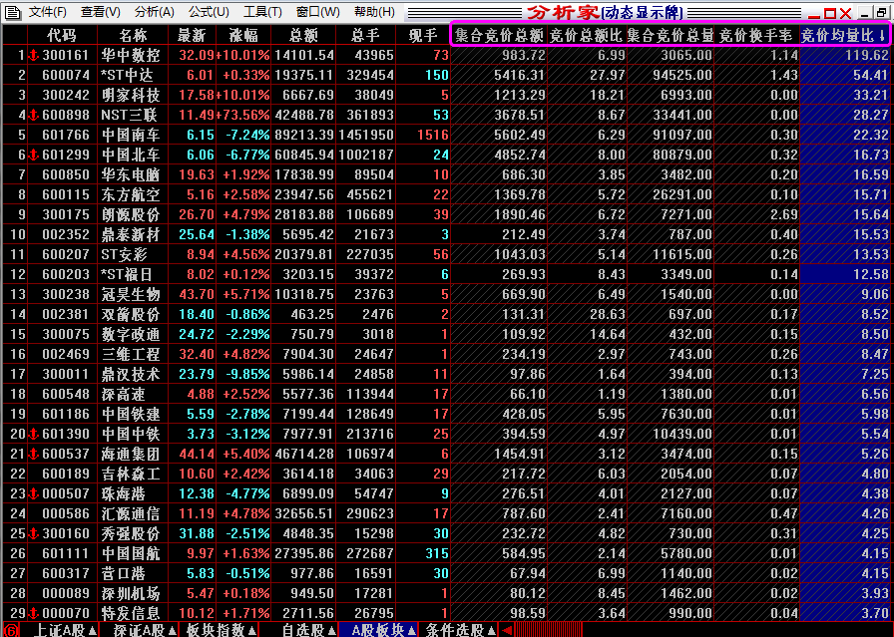Screen dimensions: 894x637
Task: Select the stock name "双箭股份"
Action: coord(131,314)
